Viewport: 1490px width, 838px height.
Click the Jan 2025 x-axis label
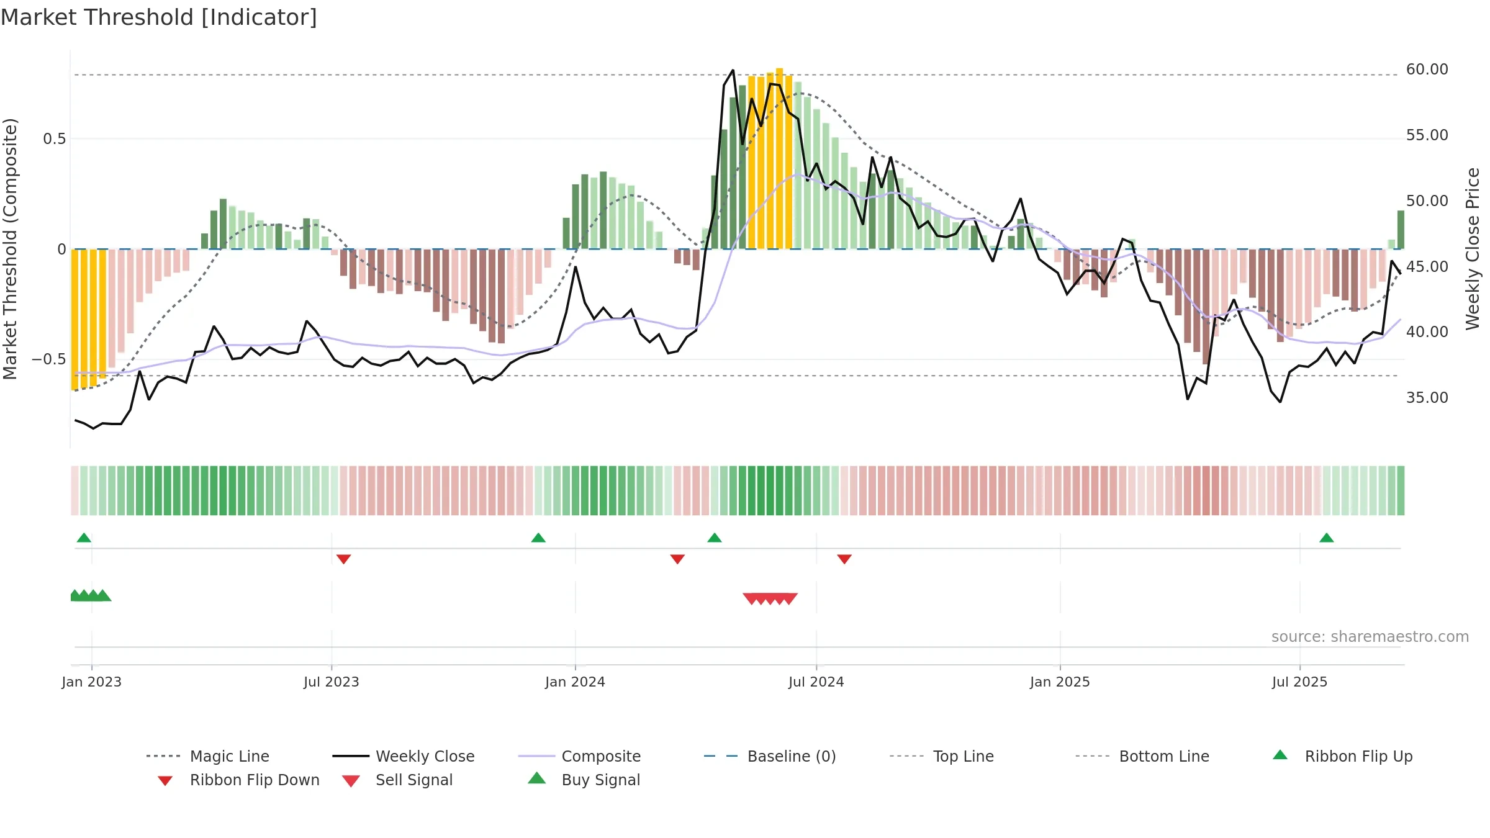pos(1060,682)
